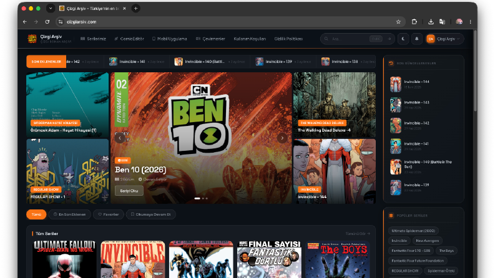Screen dimensions: 495x278
Task: Open Invincible - 143 in the sidebar
Action: tap(423, 105)
